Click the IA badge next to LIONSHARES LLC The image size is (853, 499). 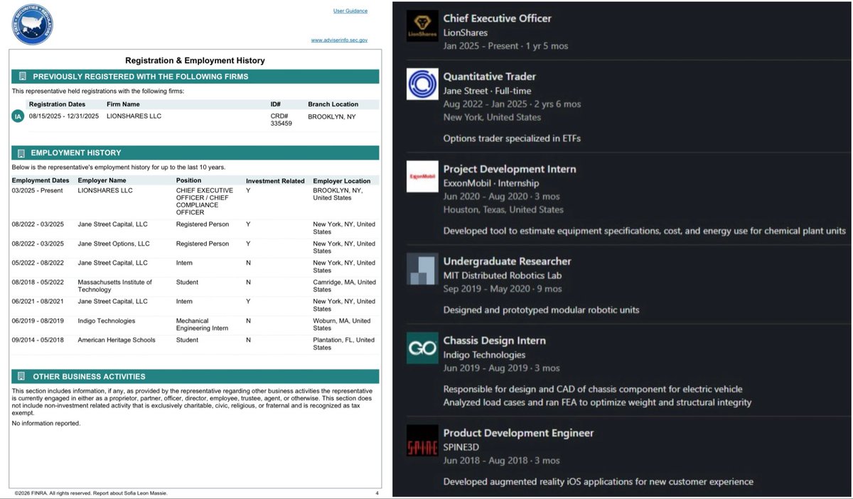18,116
